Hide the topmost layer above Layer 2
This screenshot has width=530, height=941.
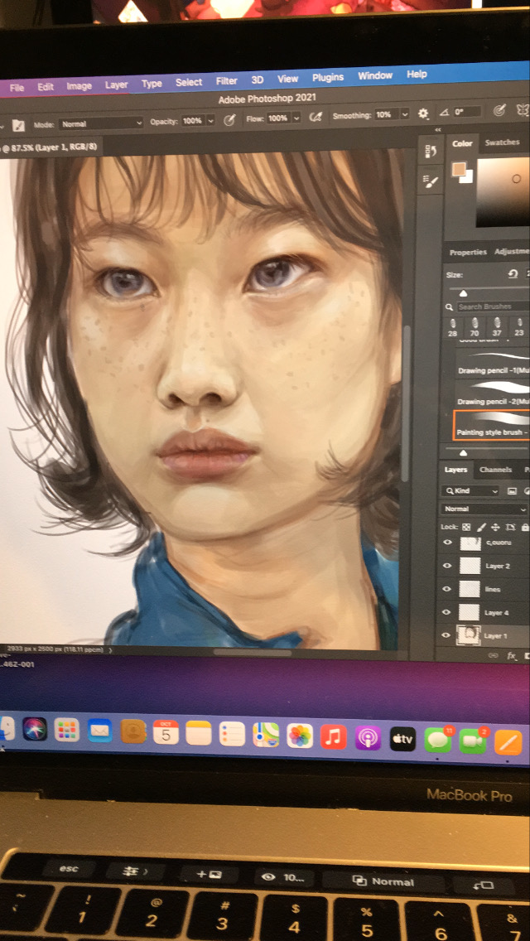pyautogui.click(x=446, y=543)
